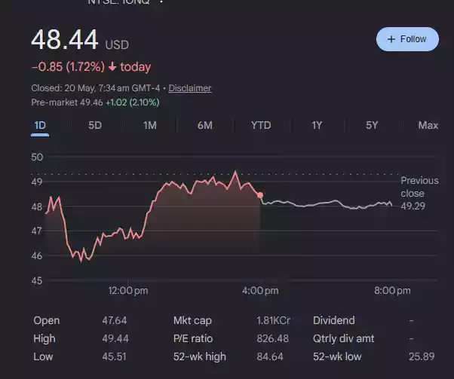This screenshot has width=454, height=379.
Task: Click the P/E ratio label
Action: point(193,338)
